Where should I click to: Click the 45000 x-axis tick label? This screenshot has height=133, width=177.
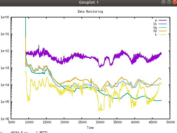point(153,122)
